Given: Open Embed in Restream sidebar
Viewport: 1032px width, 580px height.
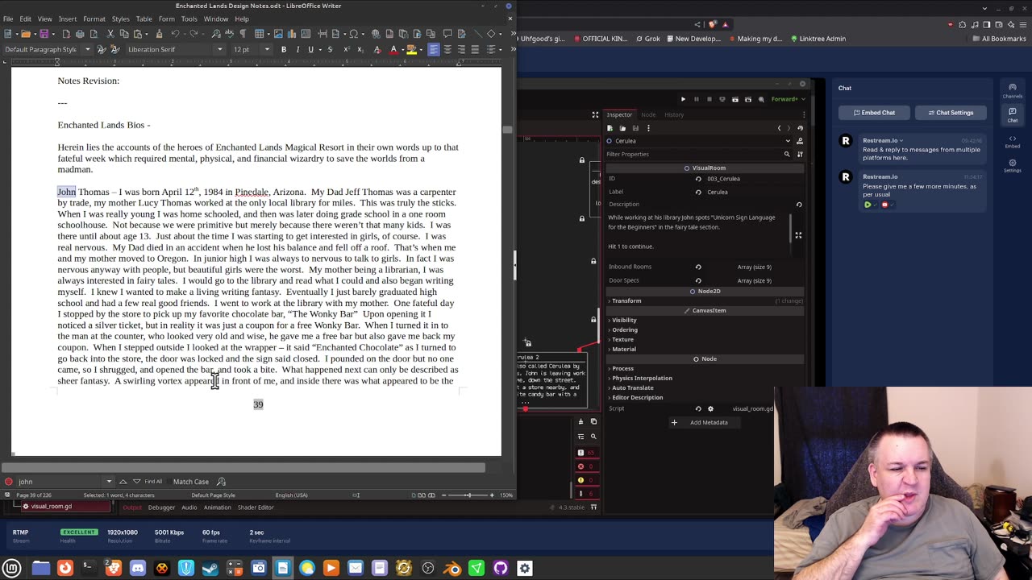Looking at the screenshot, I should (x=1013, y=142).
